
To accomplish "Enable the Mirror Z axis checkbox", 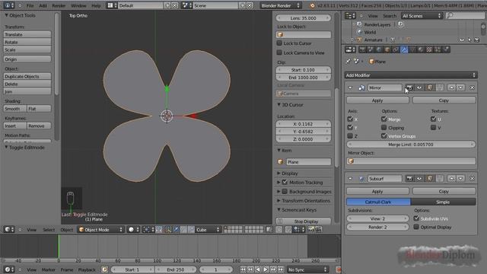I will click(x=350, y=135).
